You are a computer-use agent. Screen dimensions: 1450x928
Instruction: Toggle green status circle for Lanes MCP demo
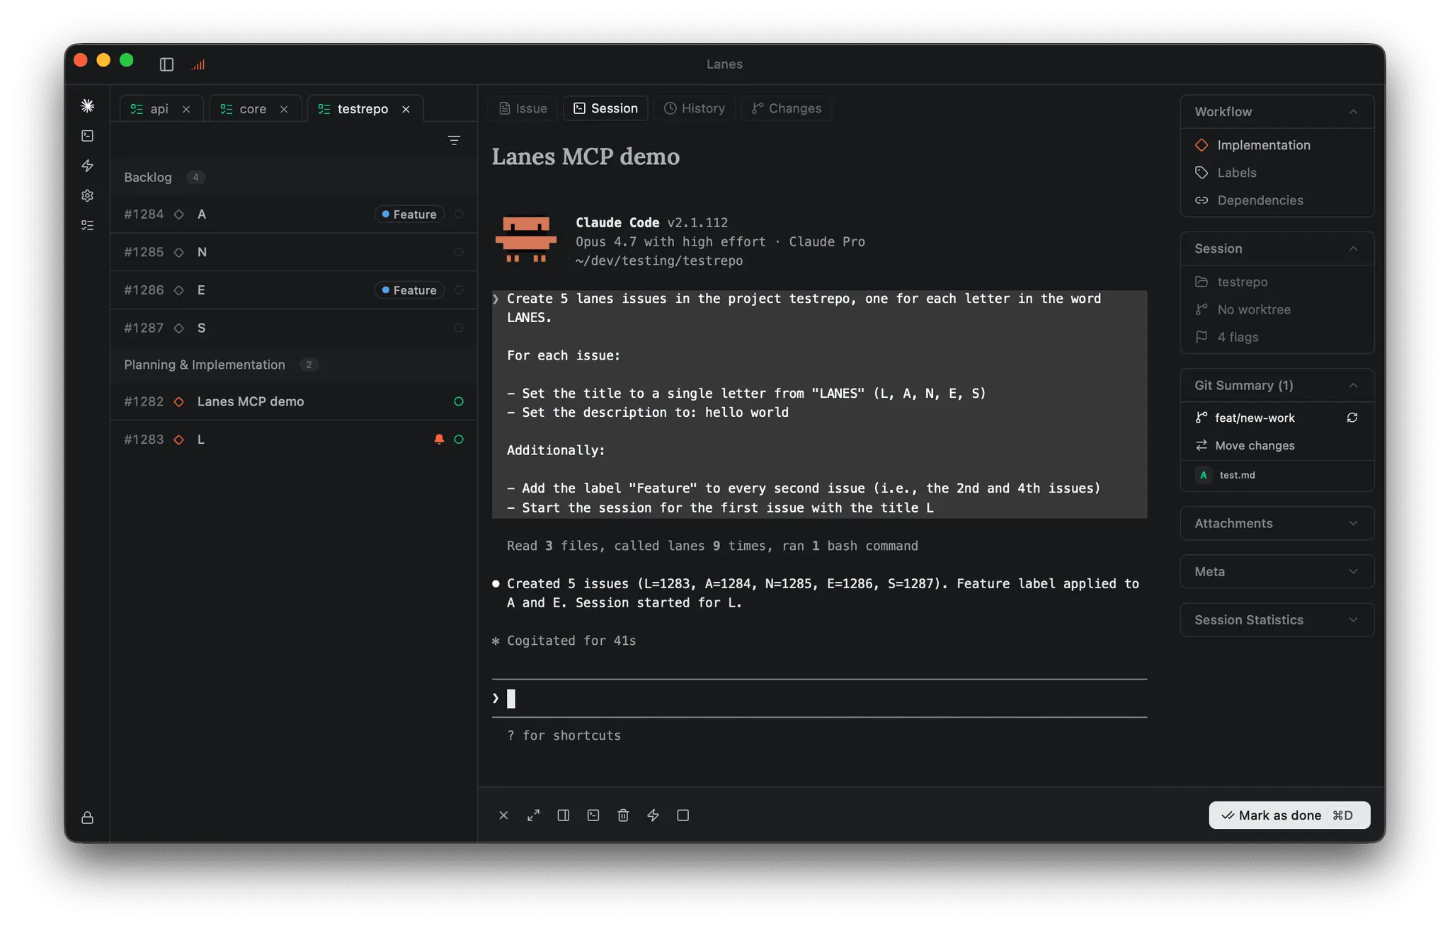tap(459, 401)
